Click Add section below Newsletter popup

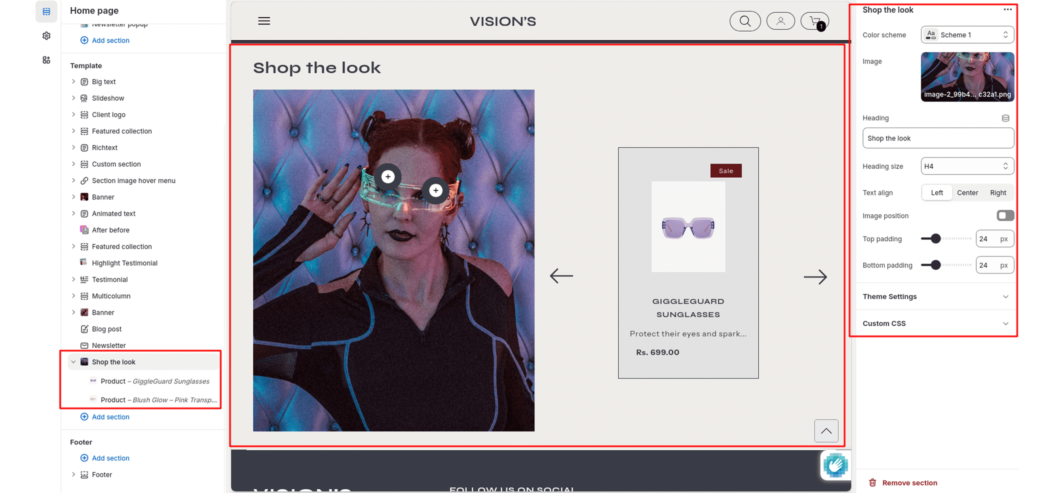[x=105, y=40]
